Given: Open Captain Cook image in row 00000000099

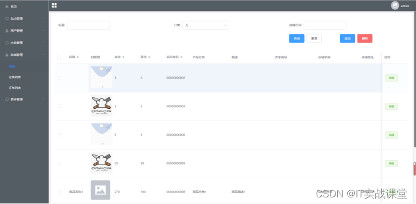Looking at the screenshot, I should [x=101, y=163].
